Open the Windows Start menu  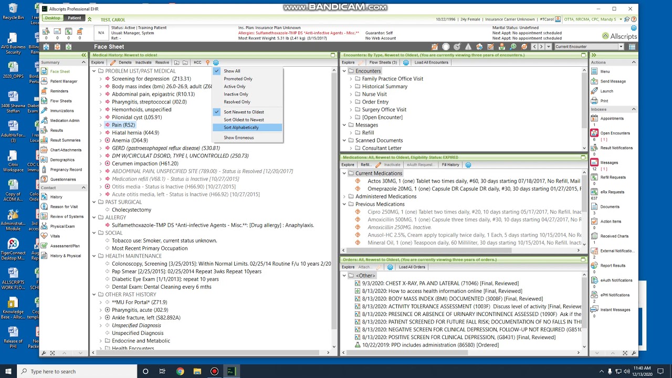click(8, 371)
